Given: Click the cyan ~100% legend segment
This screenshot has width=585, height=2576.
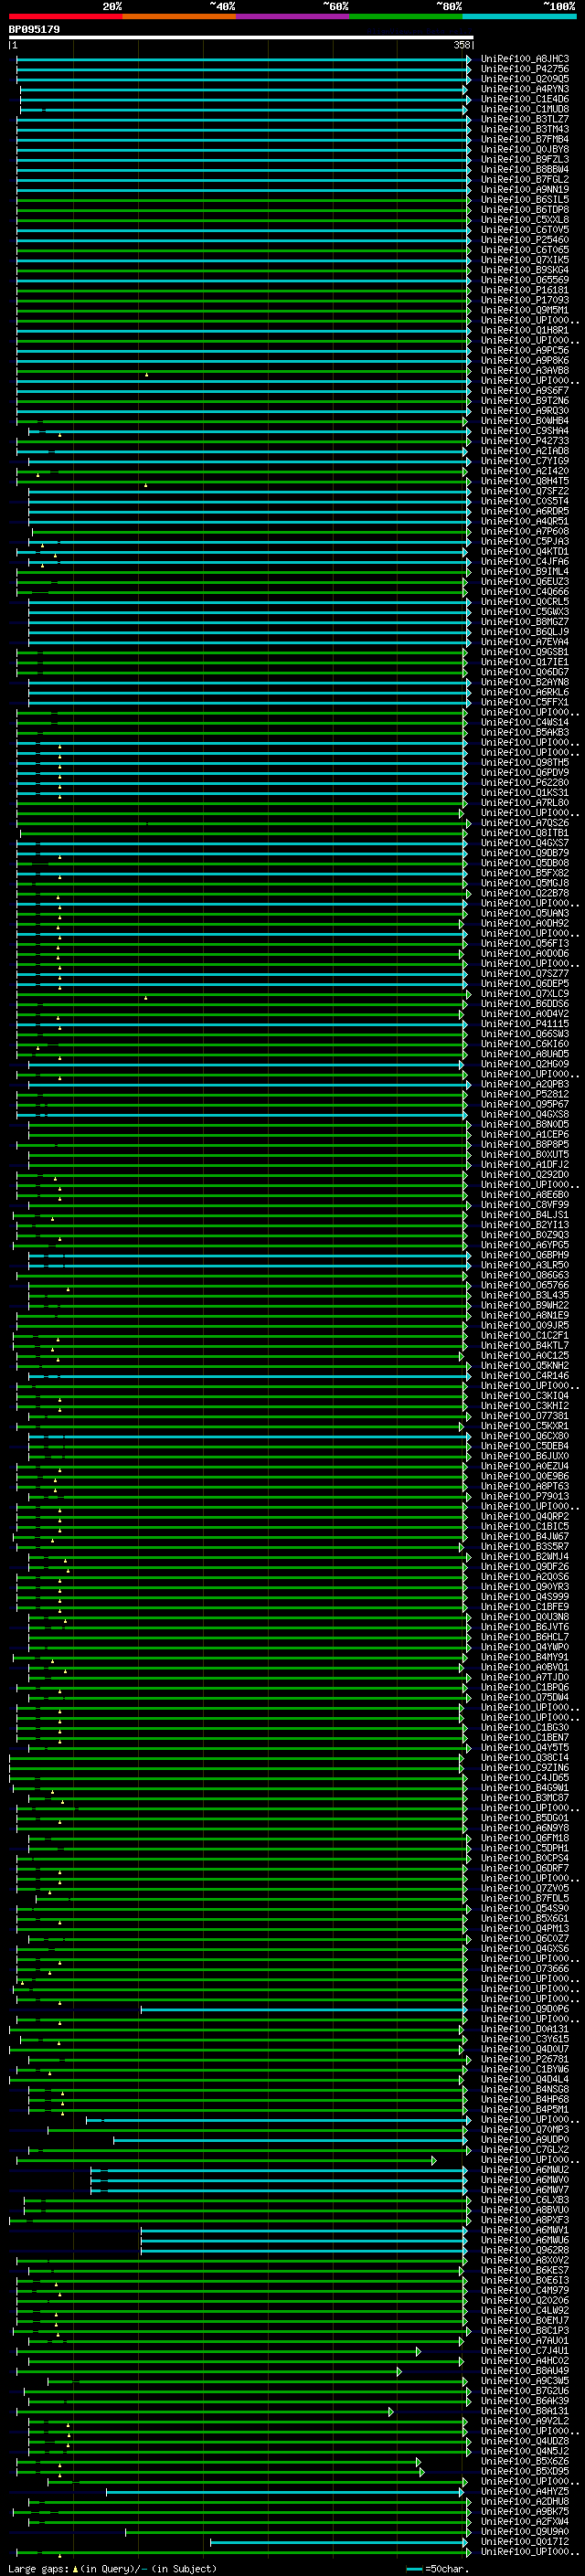Looking at the screenshot, I should [x=518, y=16].
